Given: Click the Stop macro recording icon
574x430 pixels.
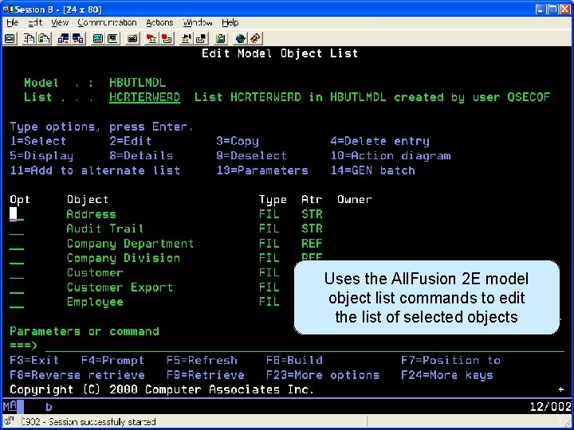Looking at the screenshot, I should 167,38.
